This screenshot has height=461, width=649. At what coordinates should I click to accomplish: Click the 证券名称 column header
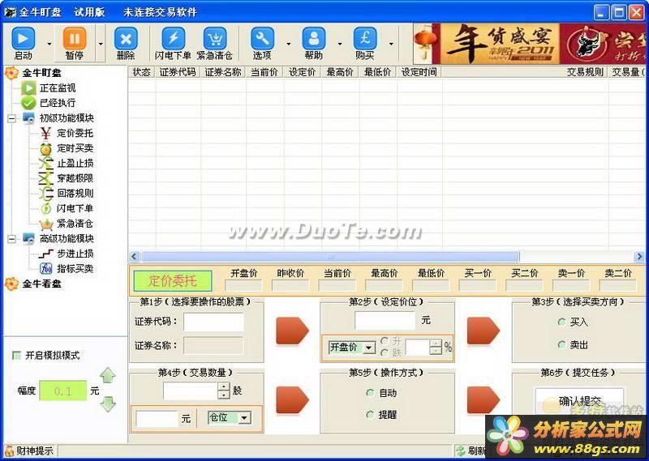point(224,72)
